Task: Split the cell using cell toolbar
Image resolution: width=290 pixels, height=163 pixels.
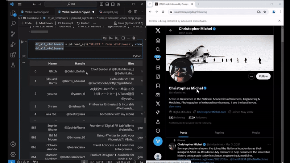Action: pos(123,38)
